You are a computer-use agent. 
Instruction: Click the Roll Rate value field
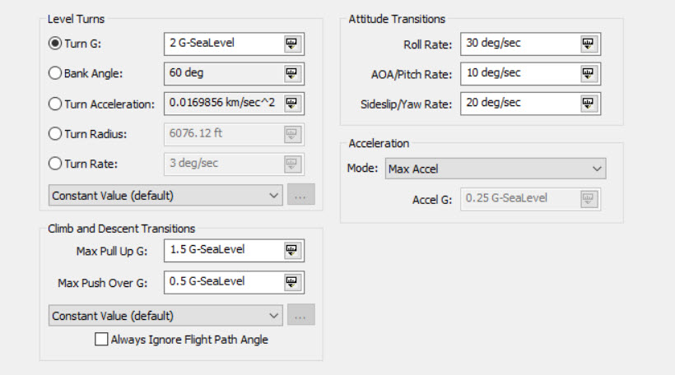pyautogui.click(x=517, y=44)
